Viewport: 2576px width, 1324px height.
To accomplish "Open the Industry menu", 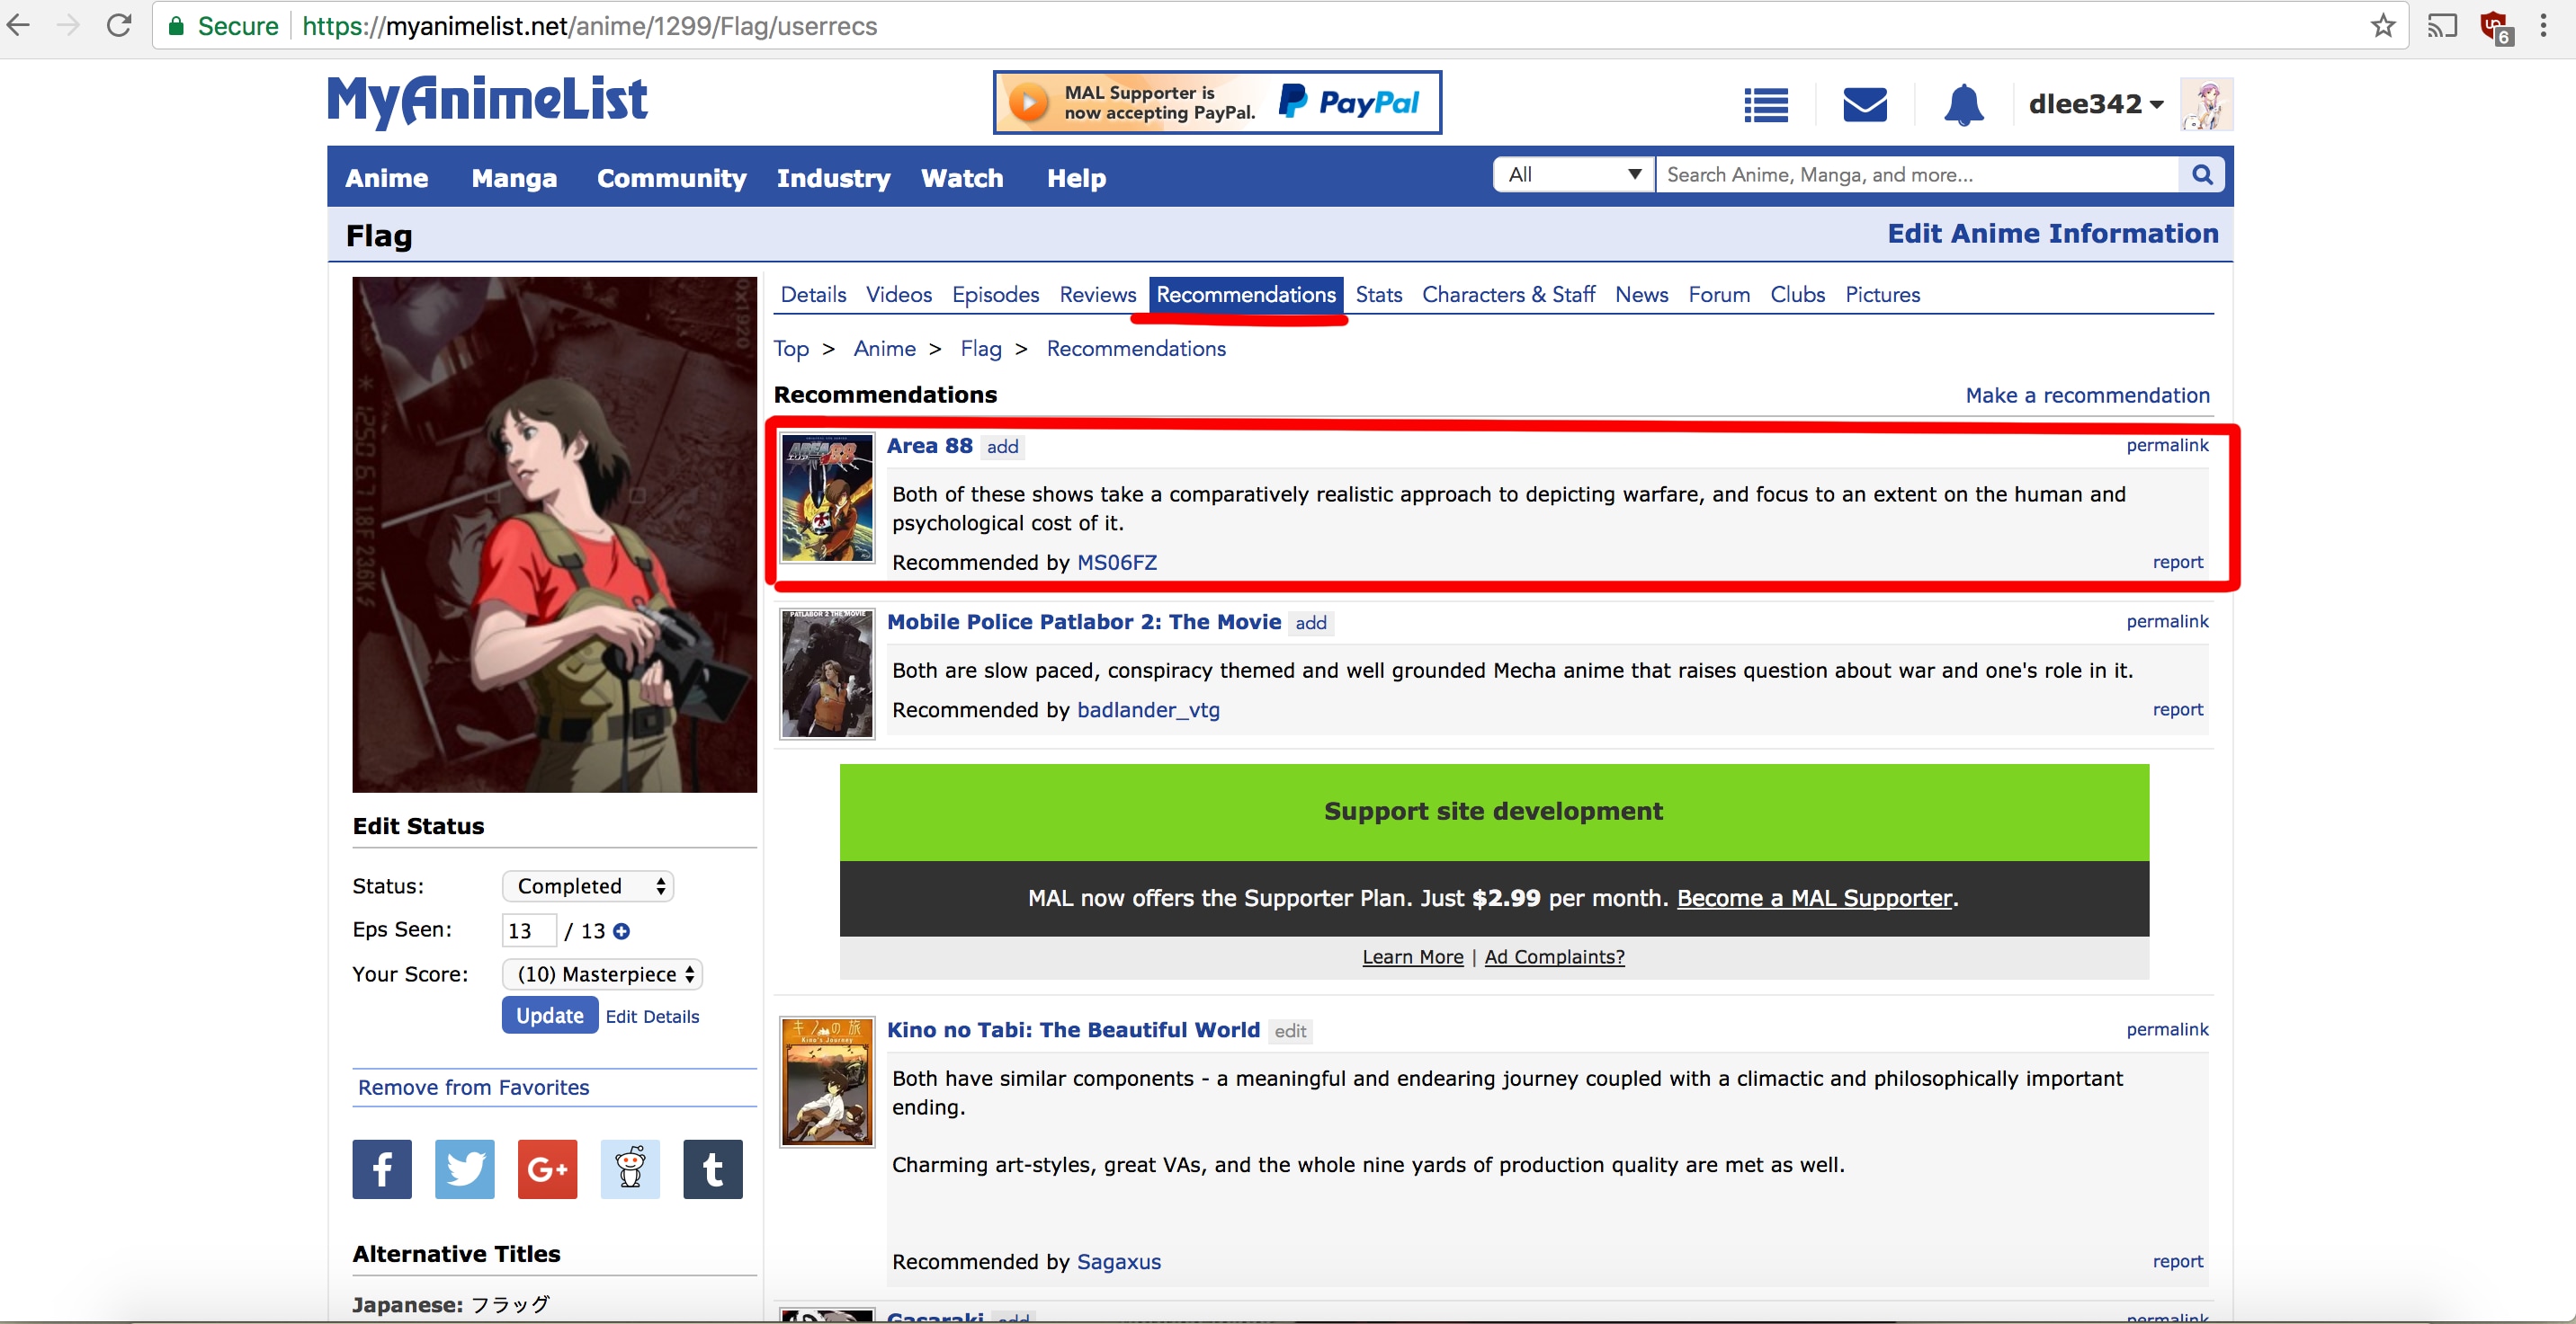I will pos(834,178).
